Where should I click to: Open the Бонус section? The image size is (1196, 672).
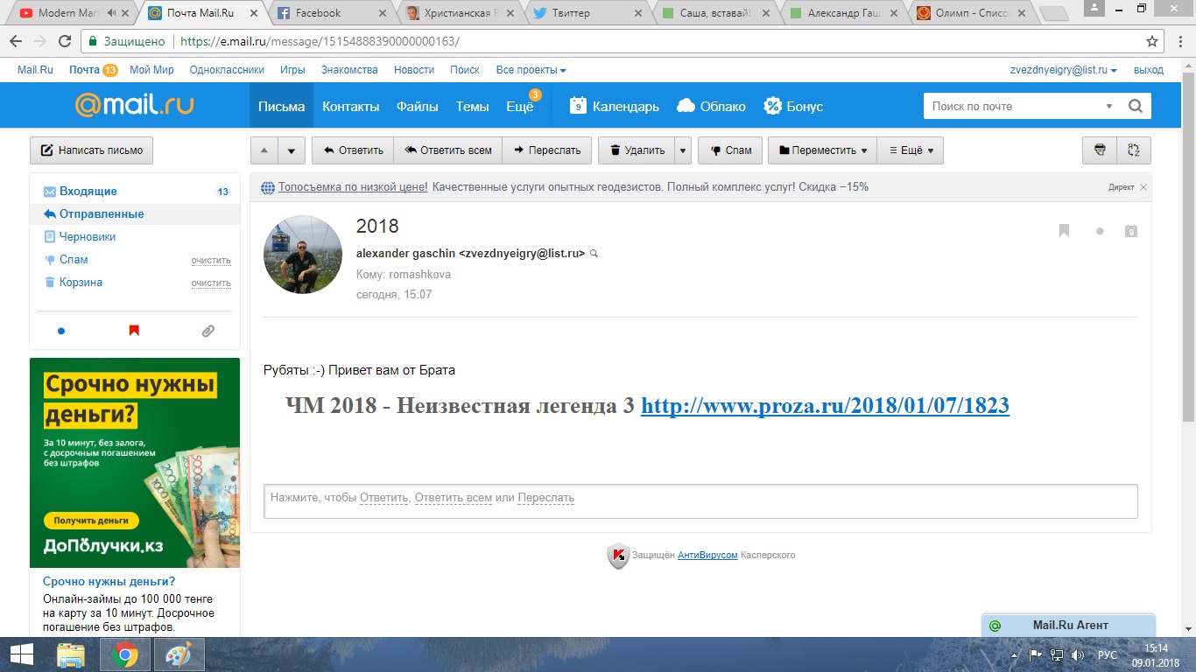click(x=793, y=106)
